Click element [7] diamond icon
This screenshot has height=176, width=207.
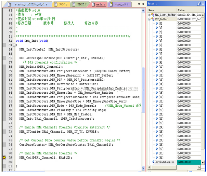157,54
